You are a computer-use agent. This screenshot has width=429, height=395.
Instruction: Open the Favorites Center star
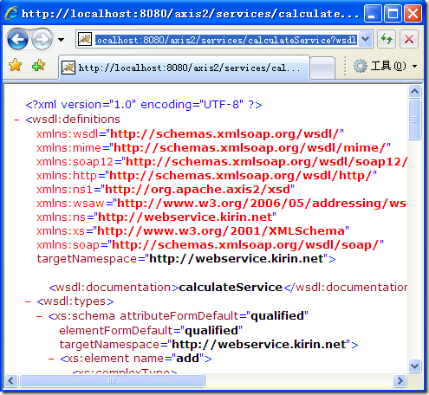(15, 65)
